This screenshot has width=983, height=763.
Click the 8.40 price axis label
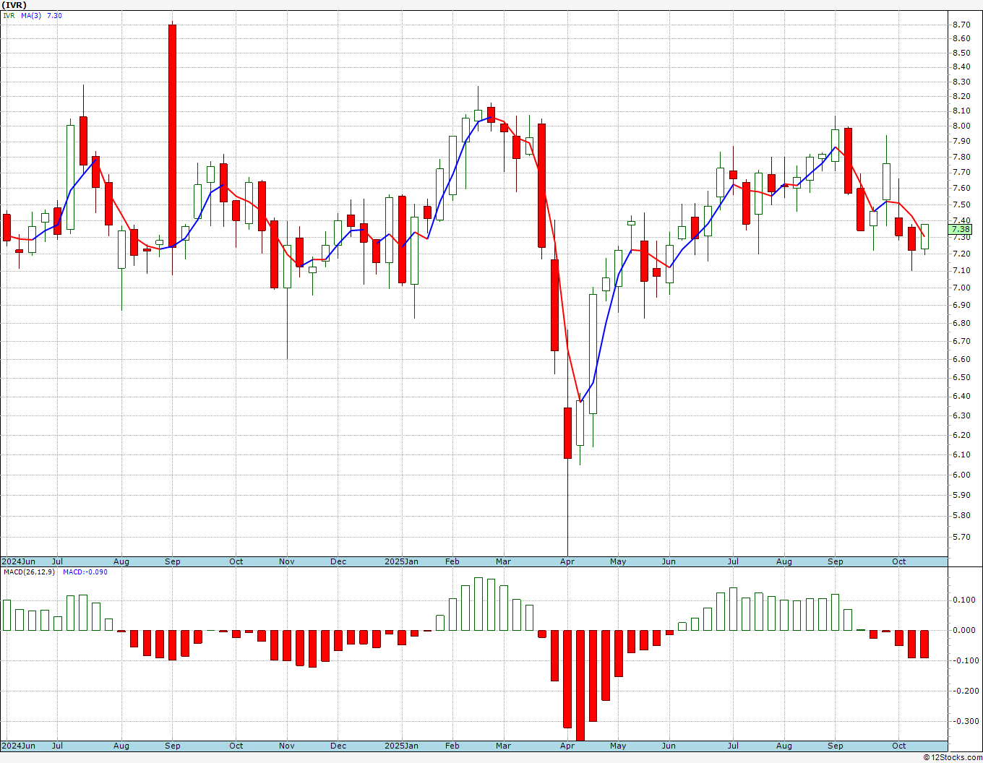coord(961,67)
